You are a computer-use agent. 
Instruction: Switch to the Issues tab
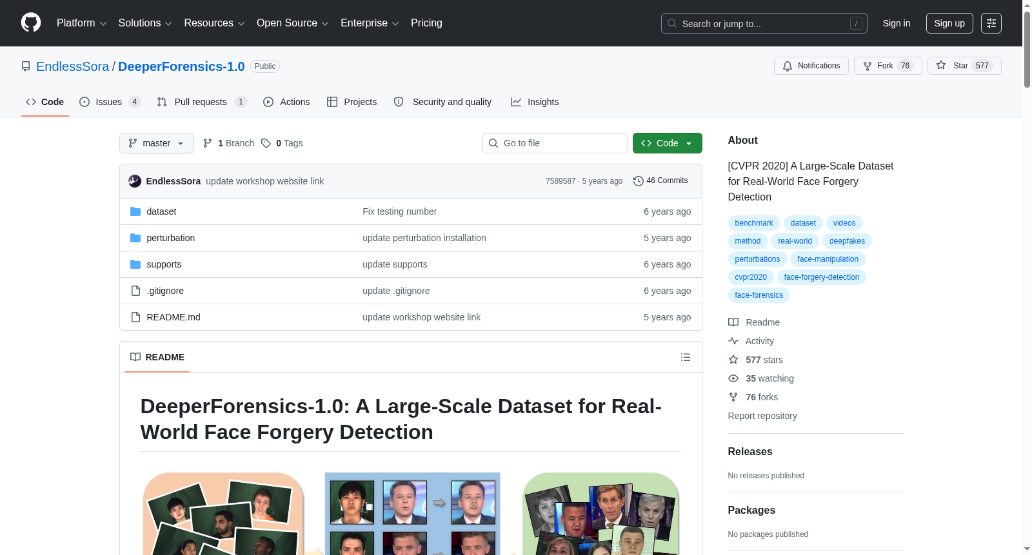click(x=110, y=102)
